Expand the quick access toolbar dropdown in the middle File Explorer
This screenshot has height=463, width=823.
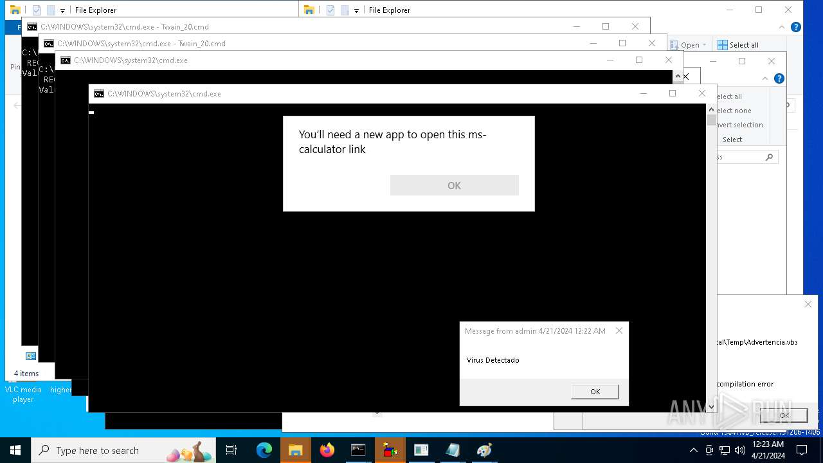(356, 11)
